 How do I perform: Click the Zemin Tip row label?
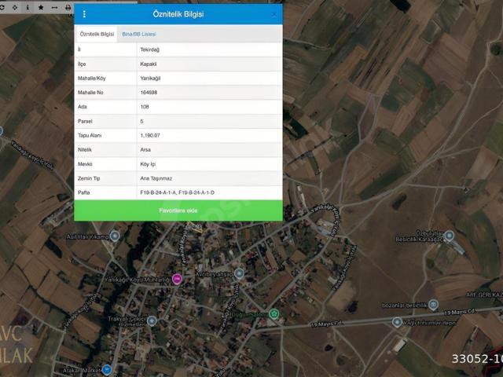89,178
